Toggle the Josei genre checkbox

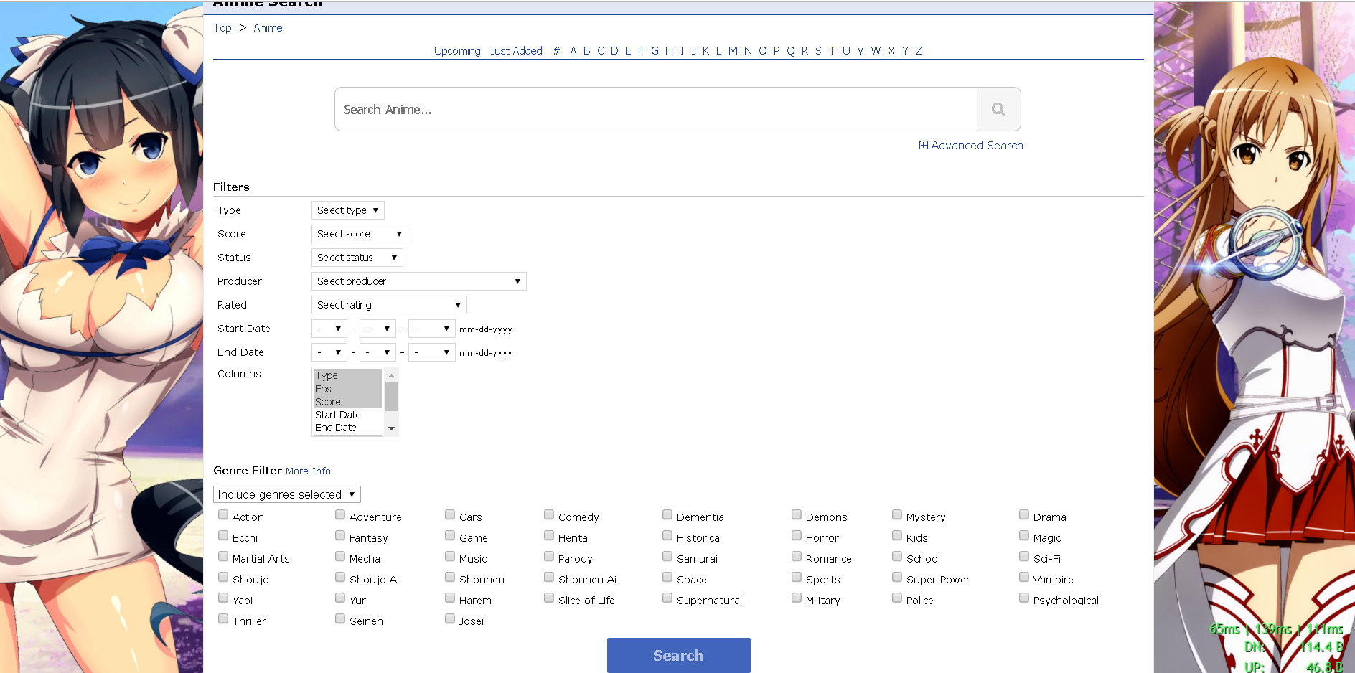pos(450,619)
